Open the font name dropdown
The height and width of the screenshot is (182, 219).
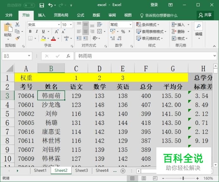[x=59, y=25]
